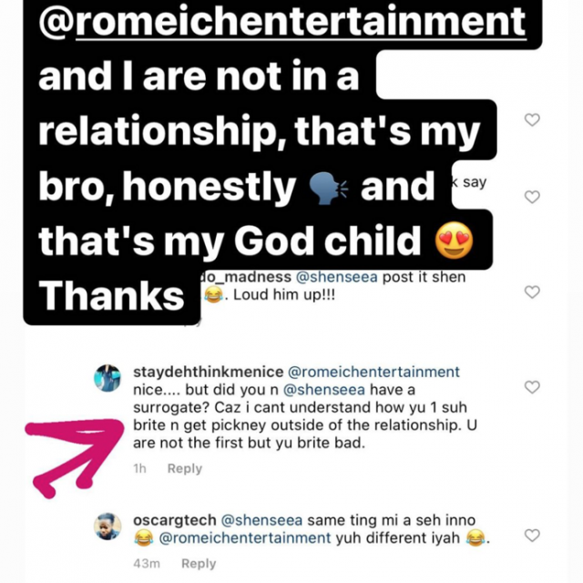Reply to staydehthinkmenice's comment
The height and width of the screenshot is (583, 583).
(x=184, y=468)
